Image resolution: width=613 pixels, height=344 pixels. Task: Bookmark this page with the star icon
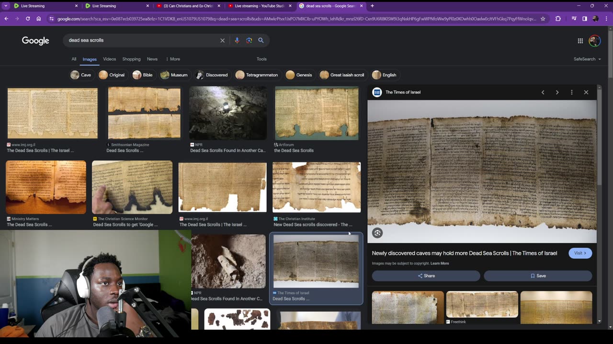(x=543, y=19)
